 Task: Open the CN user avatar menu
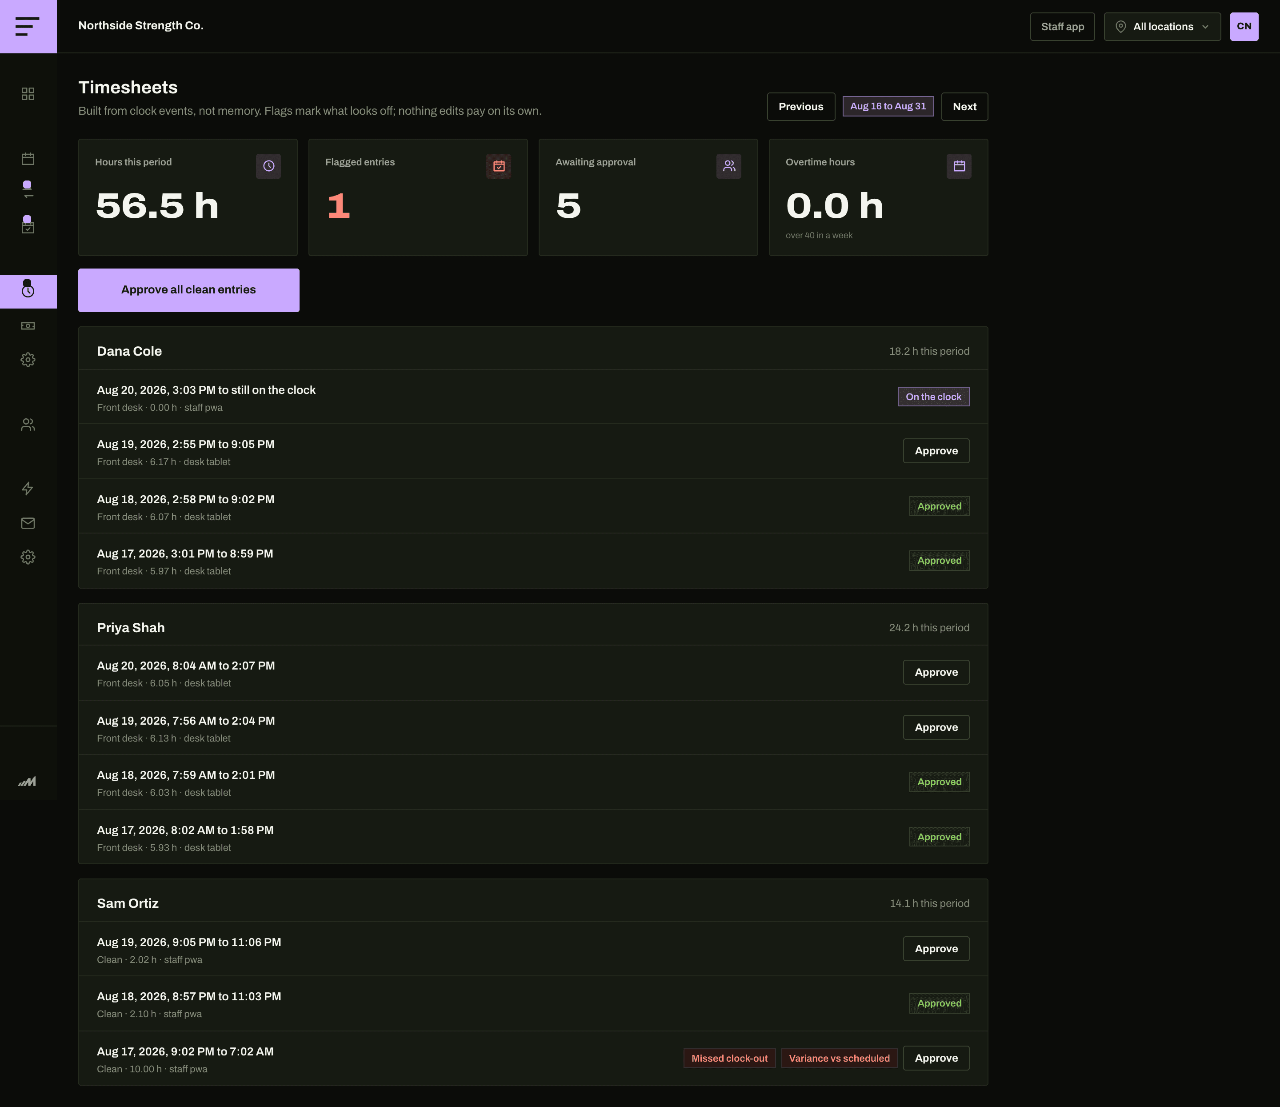[x=1244, y=27]
